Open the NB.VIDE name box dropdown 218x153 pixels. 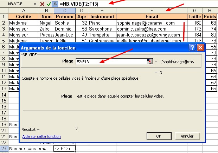pyautogui.click(x=35, y=4)
